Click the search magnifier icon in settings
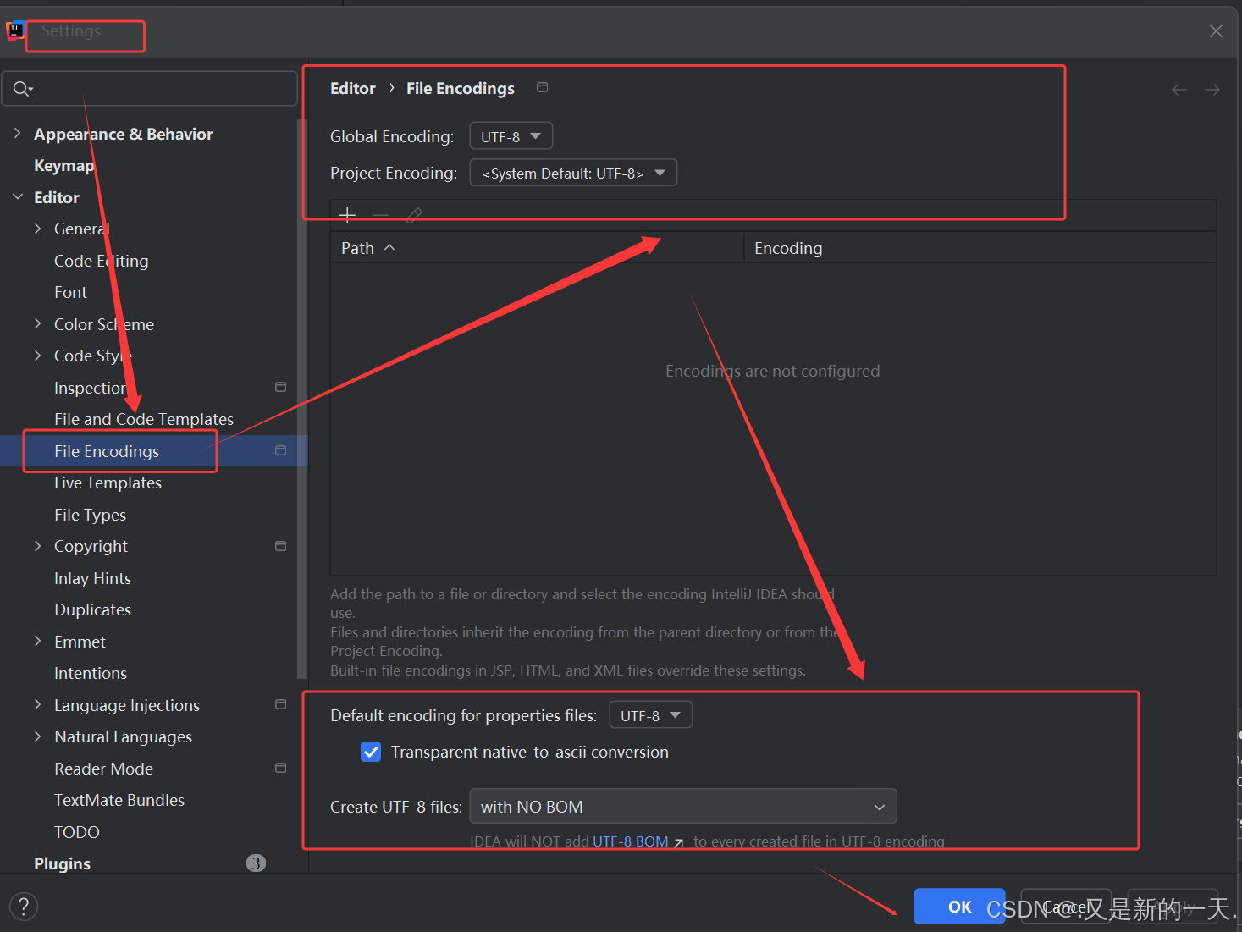Image resolution: width=1242 pixels, height=932 pixels. [22, 89]
